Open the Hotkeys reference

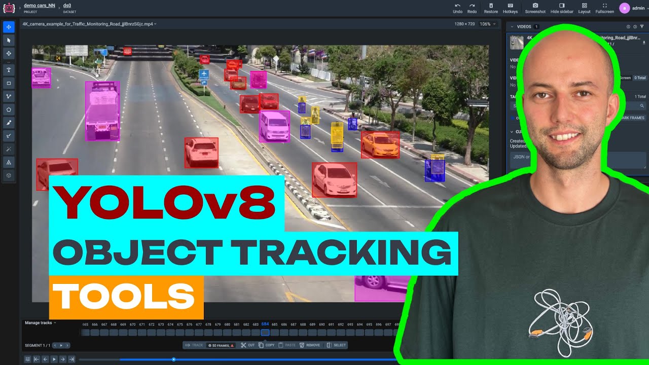[511, 8]
